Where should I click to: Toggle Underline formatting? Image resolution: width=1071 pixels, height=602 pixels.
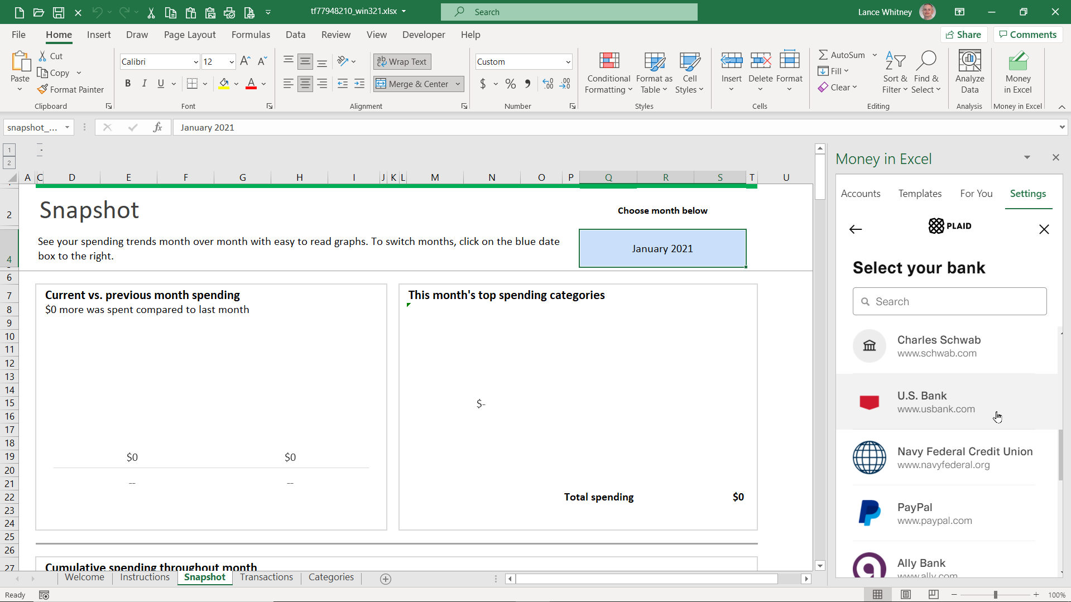click(161, 84)
